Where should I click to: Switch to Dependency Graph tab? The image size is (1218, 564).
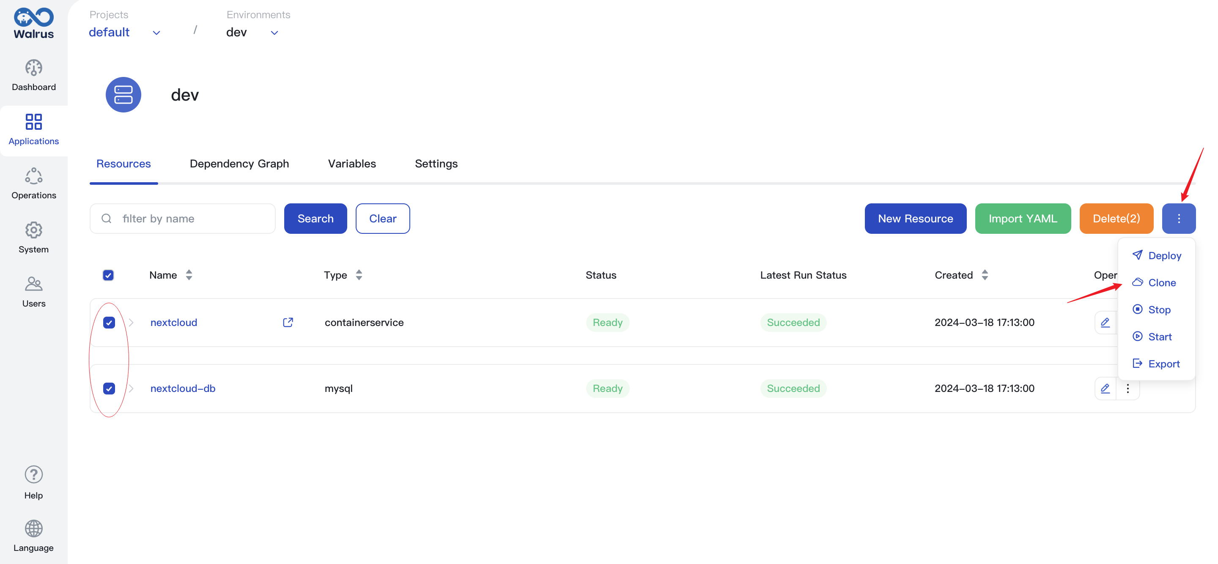click(x=239, y=164)
